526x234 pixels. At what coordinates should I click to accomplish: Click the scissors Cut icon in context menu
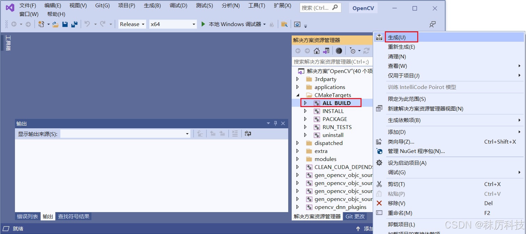pyautogui.click(x=379, y=184)
